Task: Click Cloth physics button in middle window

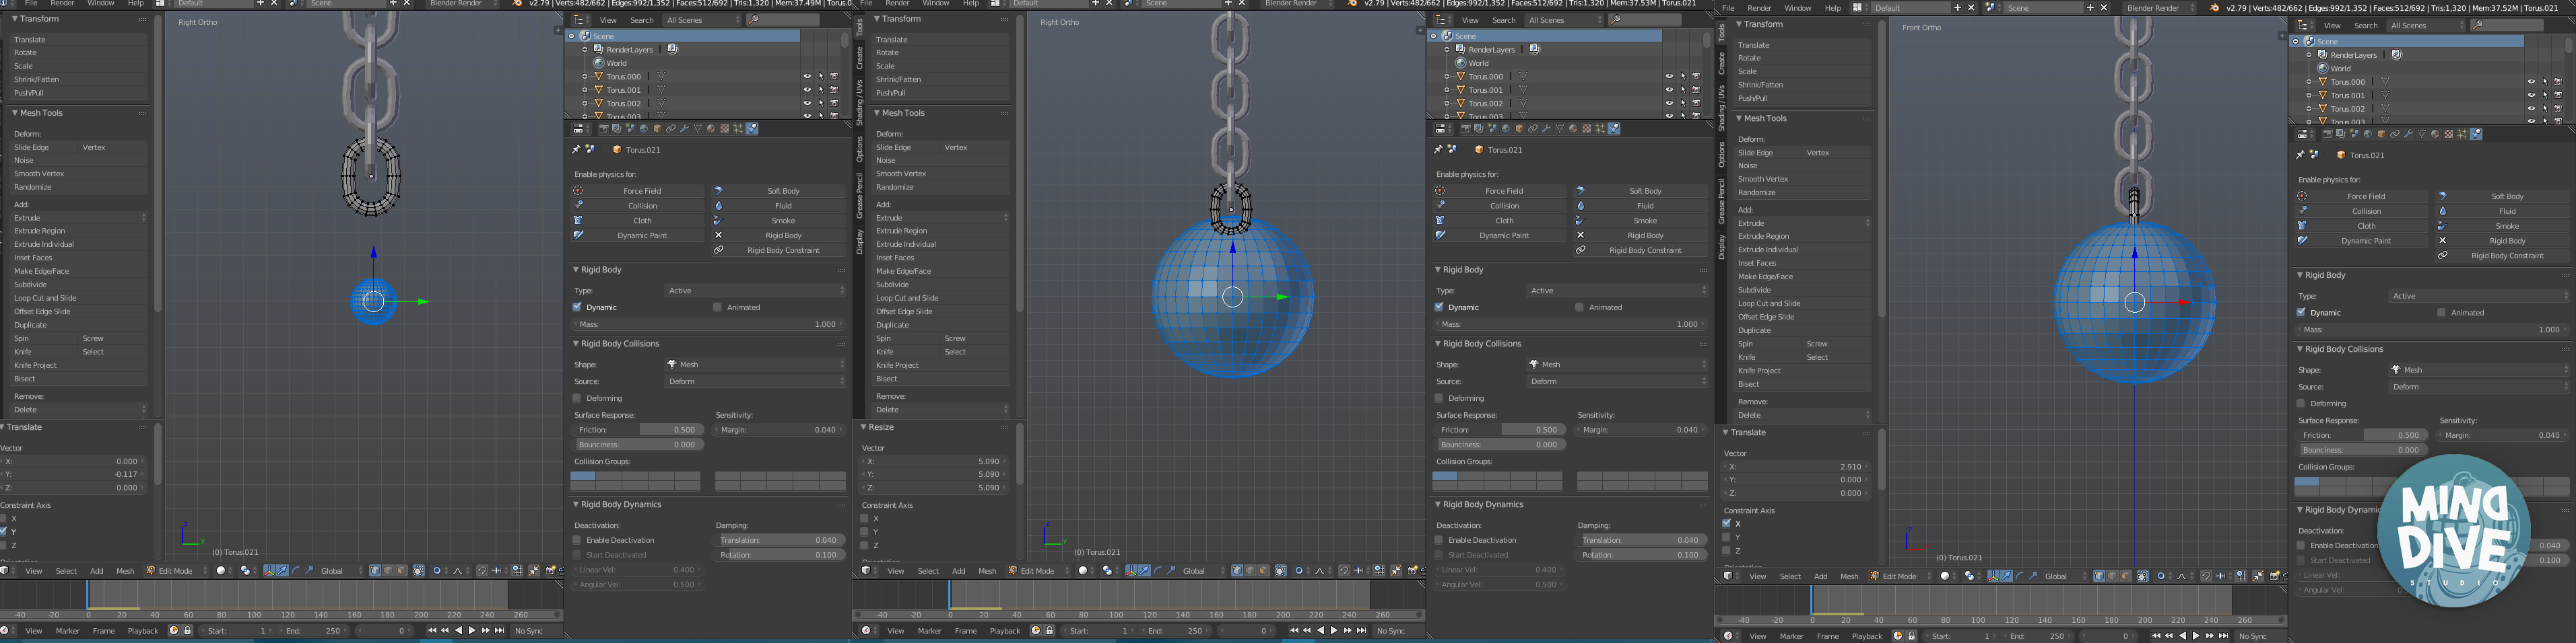Action: point(1504,221)
